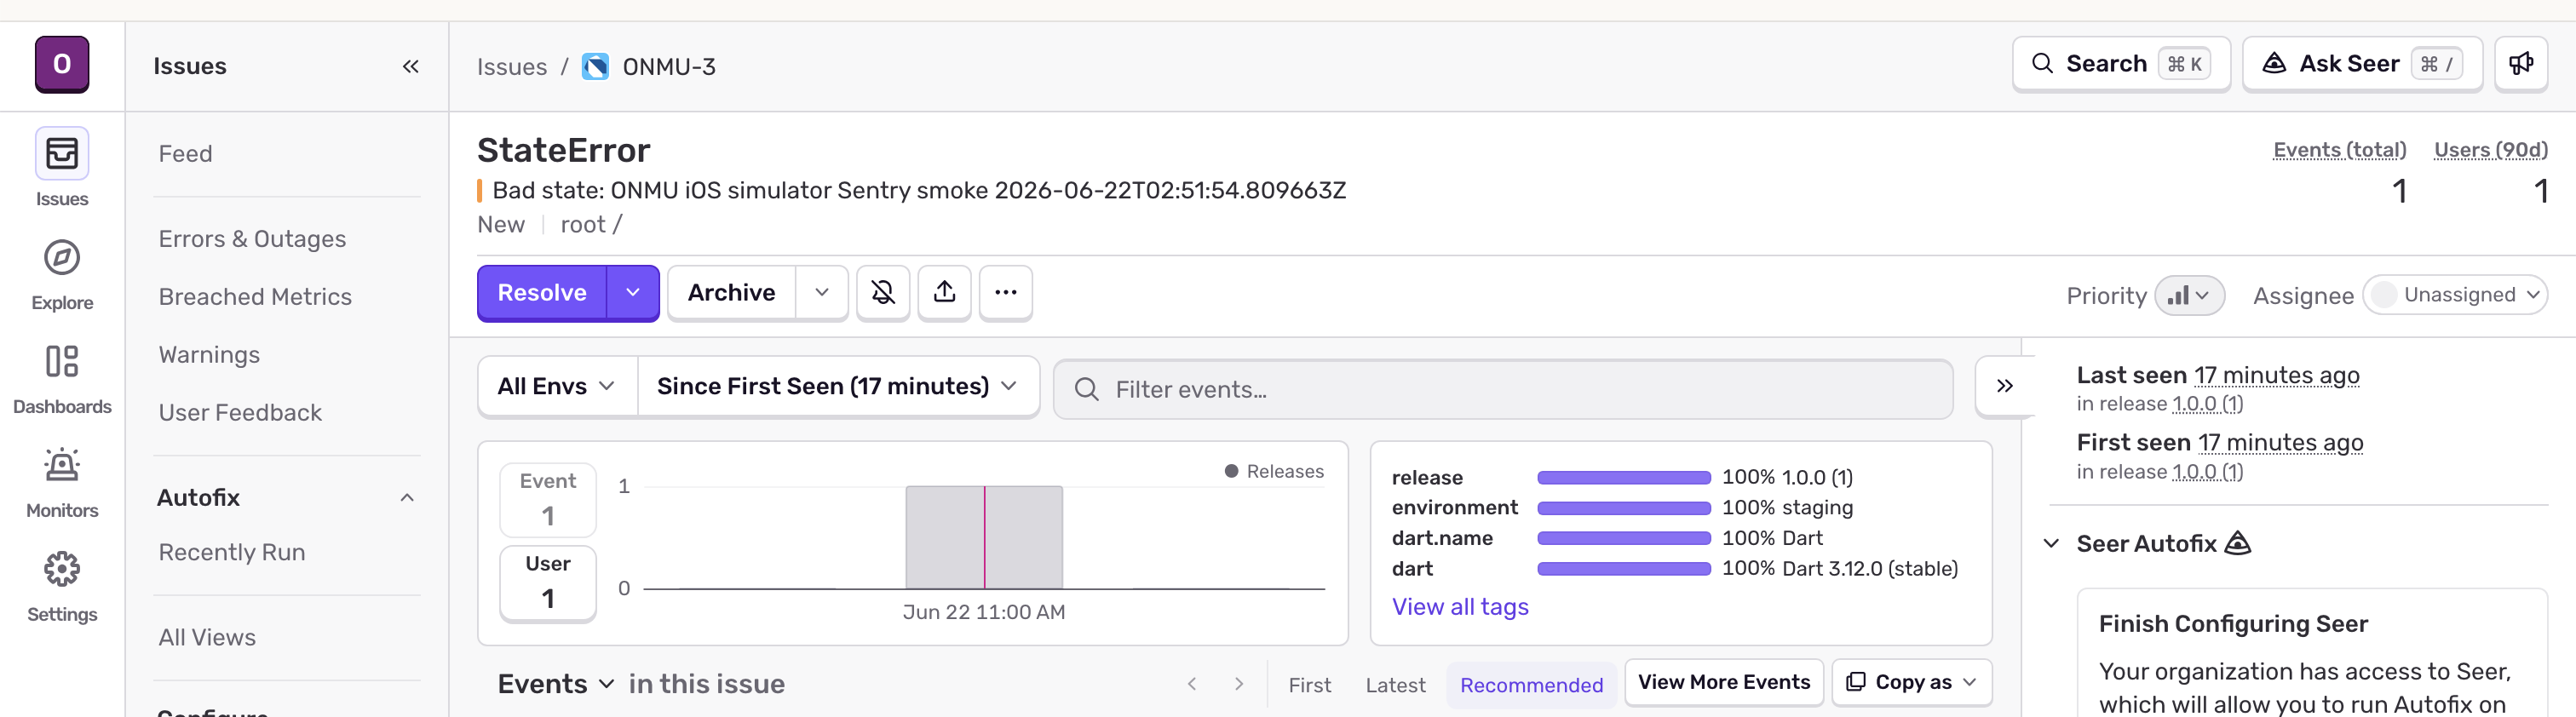Click the StateError issue title
This screenshot has height=717, width=2576.
pyautogui.click(x=563, y=150)
